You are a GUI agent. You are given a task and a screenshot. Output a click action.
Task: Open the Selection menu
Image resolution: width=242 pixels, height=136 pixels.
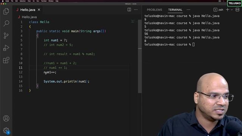point(23,1)
